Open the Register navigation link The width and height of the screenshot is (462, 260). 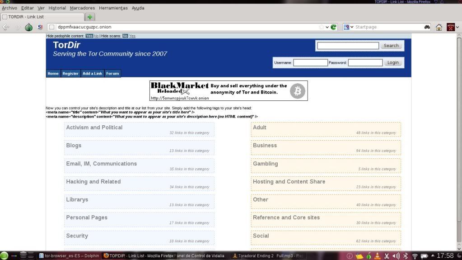tap(70, 74)
